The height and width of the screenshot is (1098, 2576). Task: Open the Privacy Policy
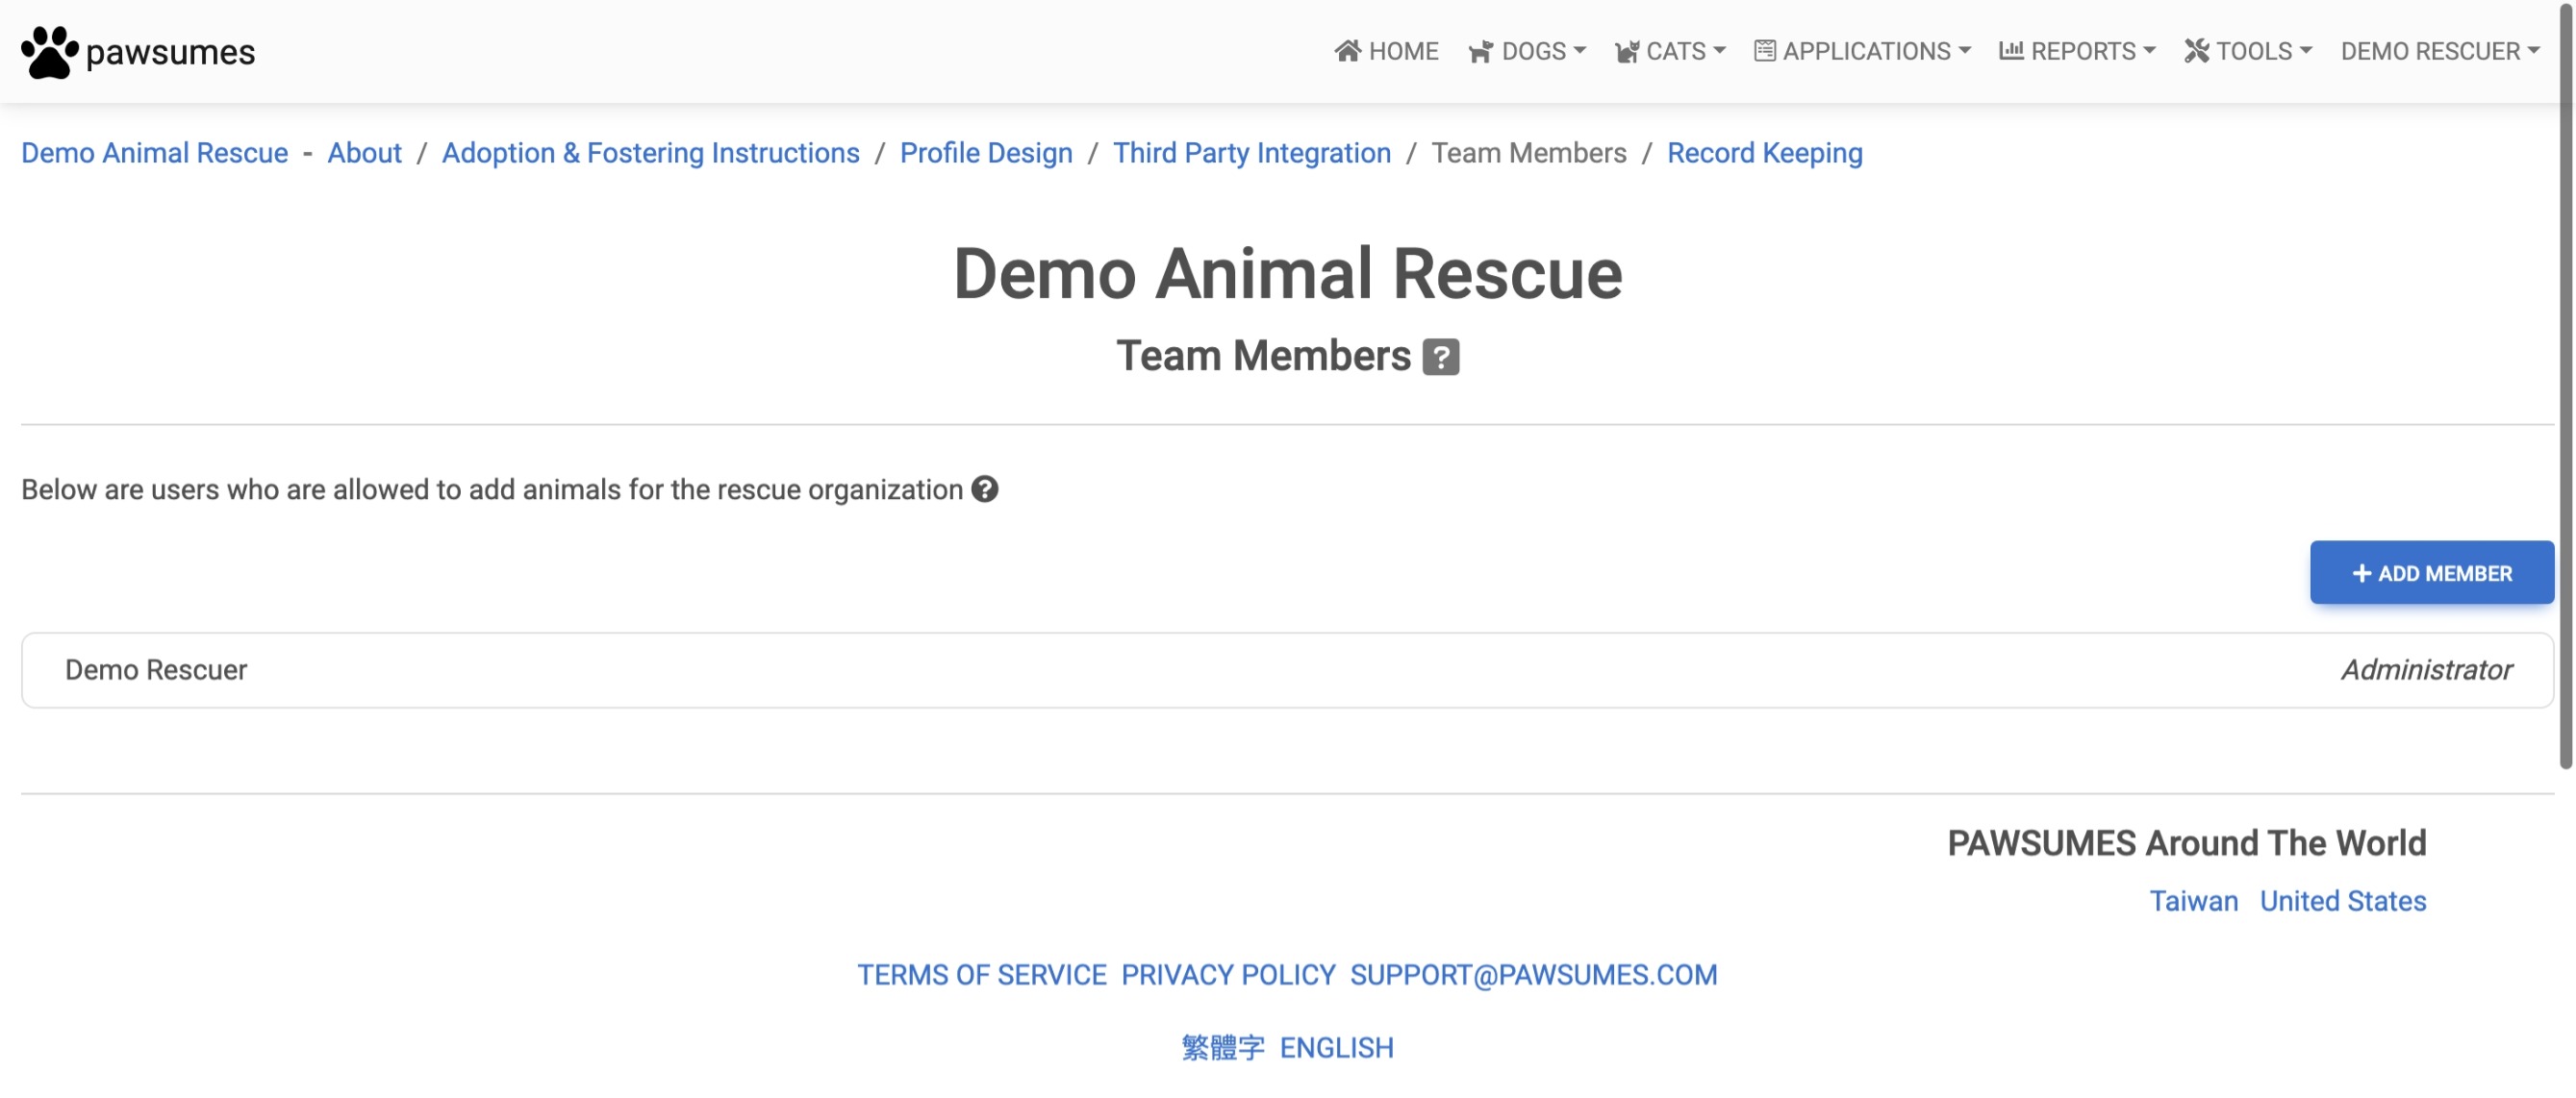pyautogui.click(x=1228, y=974)
